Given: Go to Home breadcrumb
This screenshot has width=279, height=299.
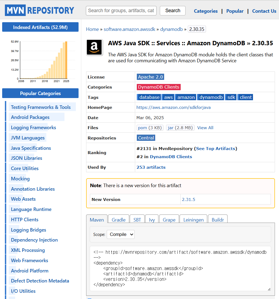Looking at the screenshot, I should [92, 29].
